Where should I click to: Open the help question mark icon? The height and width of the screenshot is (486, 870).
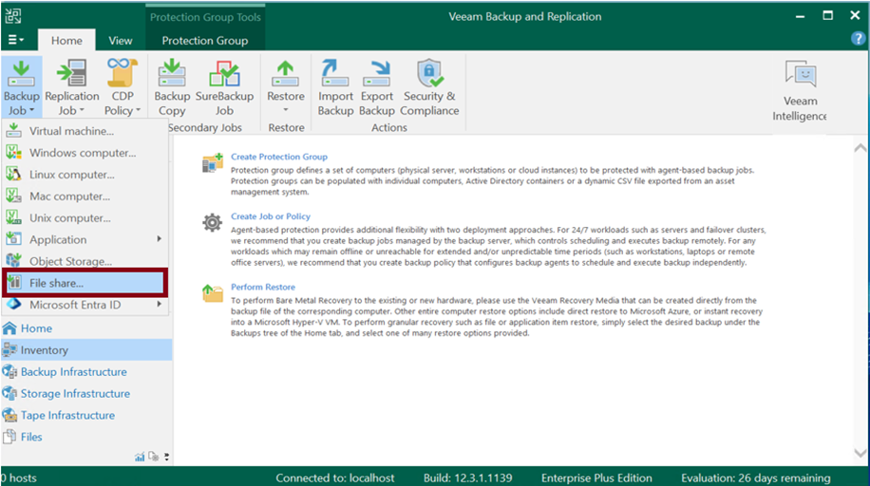point(858,38)
